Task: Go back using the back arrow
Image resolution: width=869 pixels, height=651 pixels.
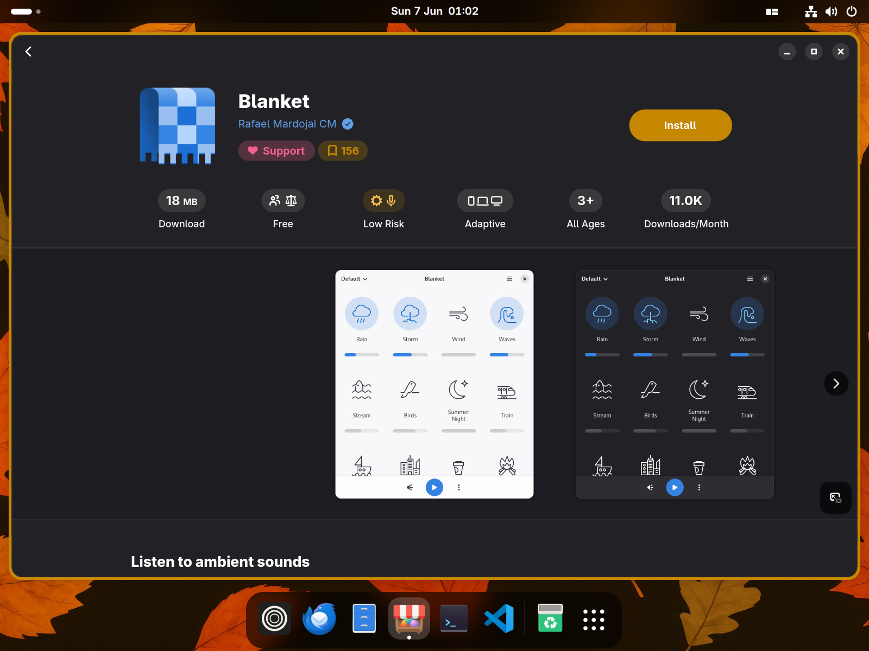Action: [29, 52]
